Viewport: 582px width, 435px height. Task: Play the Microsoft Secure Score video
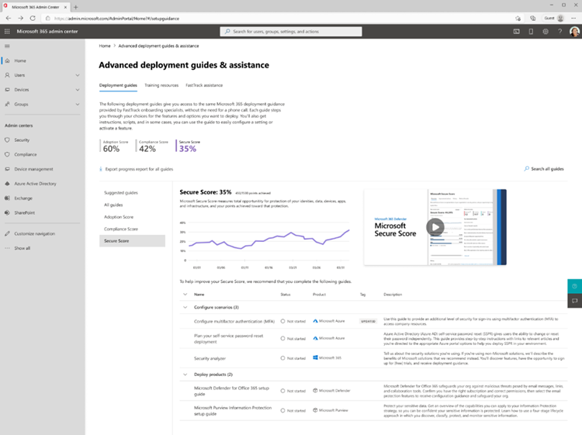(435, 227)
